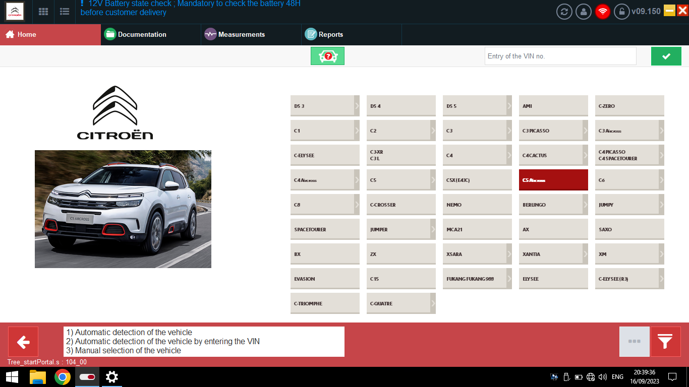Open the Settings gear in taskbar
This screenshot has width=689, height=387.
coord(111,377)
